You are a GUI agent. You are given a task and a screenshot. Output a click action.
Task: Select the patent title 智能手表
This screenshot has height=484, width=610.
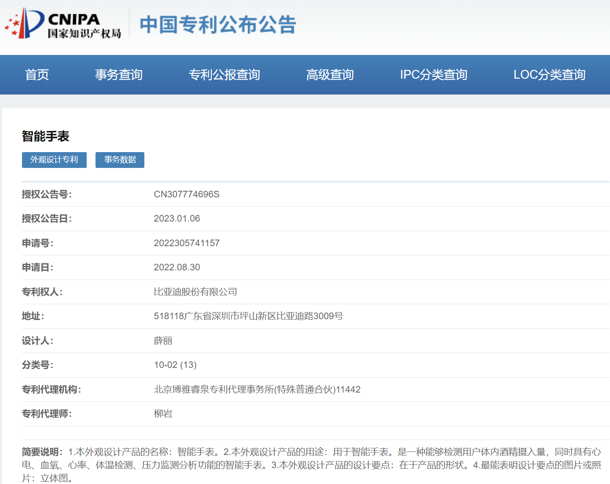pyautogui.click(x=46, y=136)
